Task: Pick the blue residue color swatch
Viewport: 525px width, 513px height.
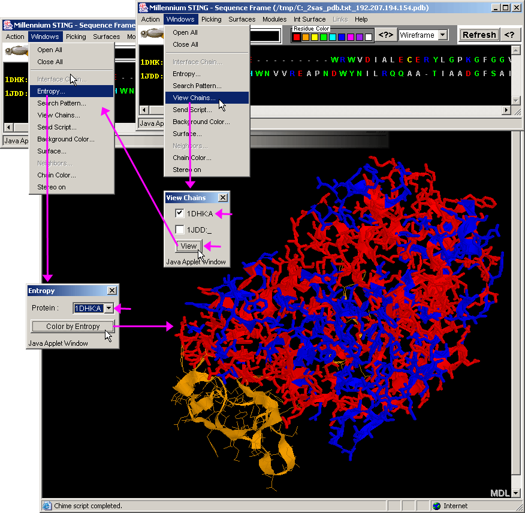Action: [342, 37]
